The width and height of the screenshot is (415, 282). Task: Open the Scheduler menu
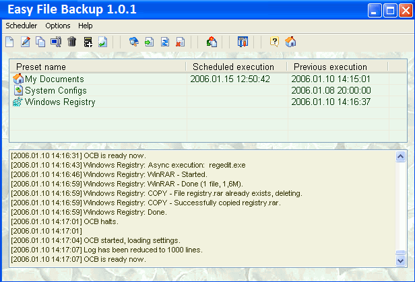coord(21,26)
